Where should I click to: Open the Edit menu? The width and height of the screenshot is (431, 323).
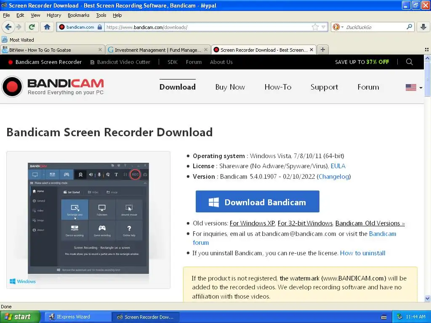[20, 15]
